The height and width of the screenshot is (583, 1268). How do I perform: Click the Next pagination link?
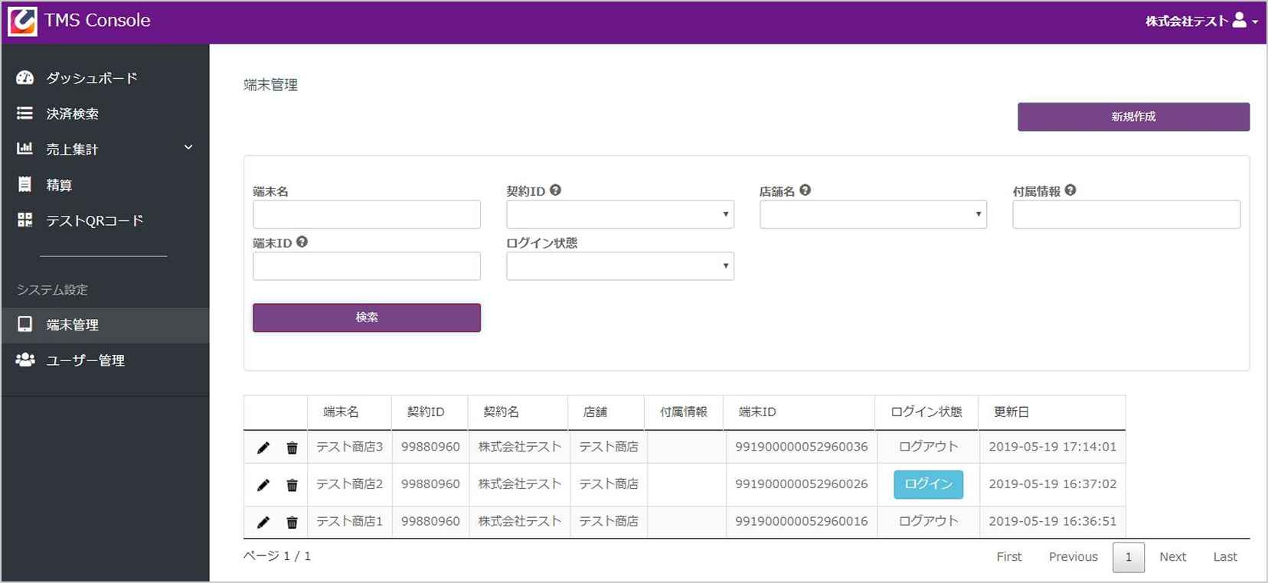pyautogui.click(x=1172, y=557)
